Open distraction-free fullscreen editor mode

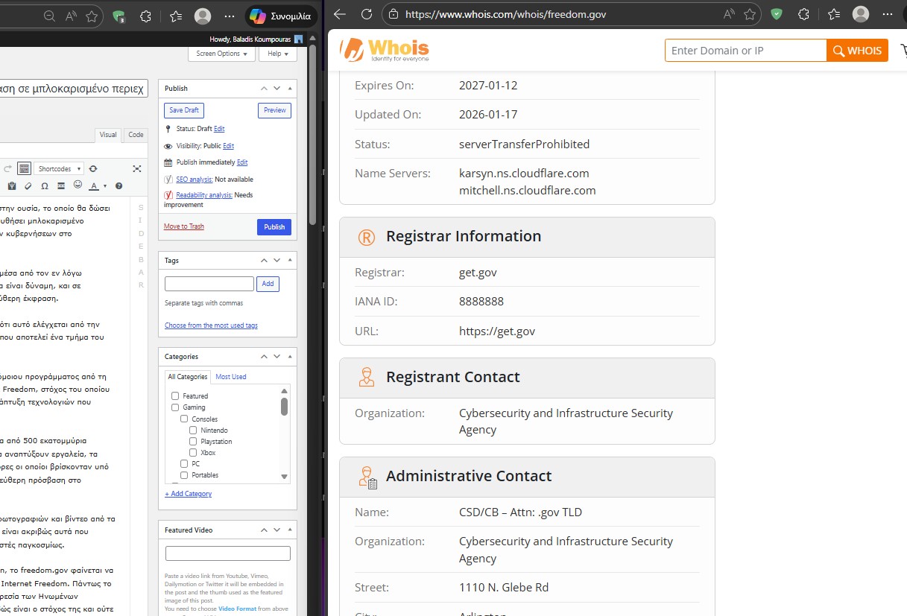(x=136, y=169)
